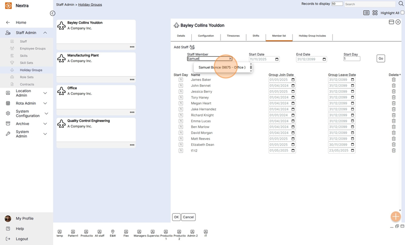
Task: Toggle Start Day box for John Bennet
Action: (x=181, y=86)
